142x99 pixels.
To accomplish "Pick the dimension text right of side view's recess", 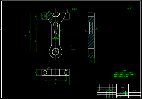I will point(97,29).
